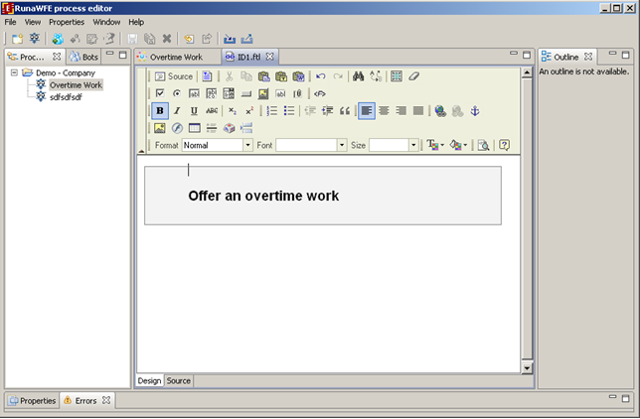Insert a radio button form element
Screen dimensions: 640x419
(177, 94)
